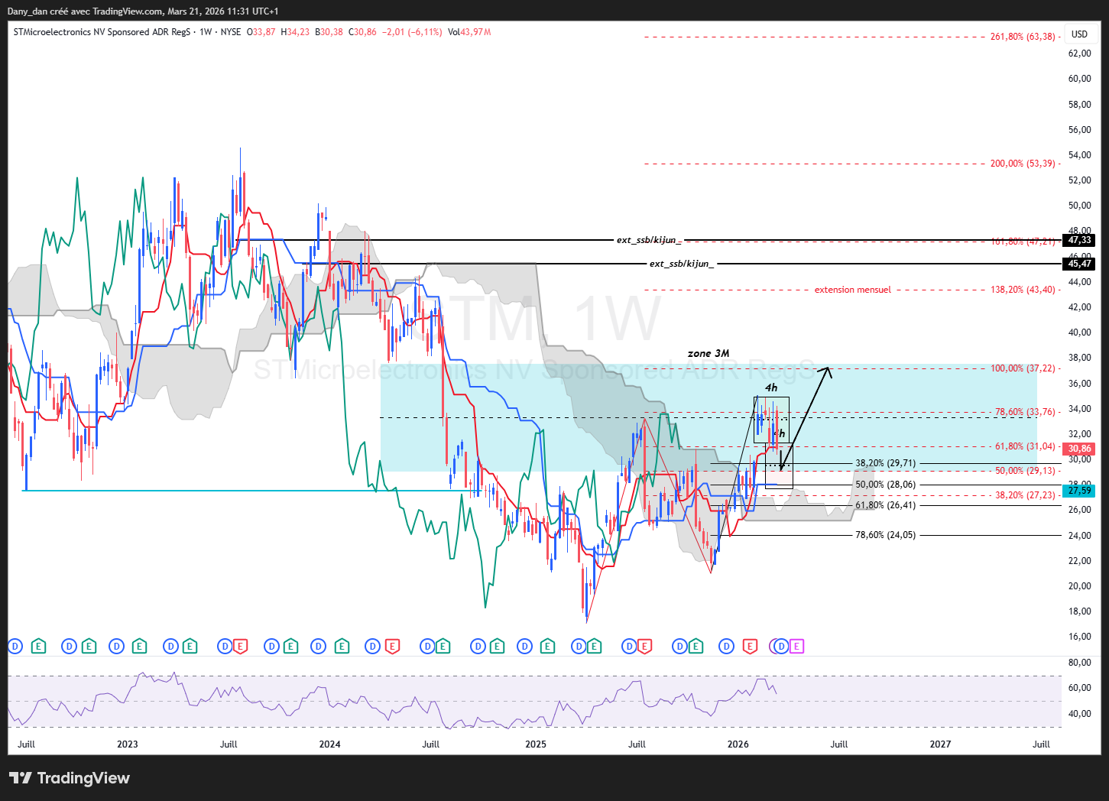Click the 1W interval in the chart legend
Screen dimensions: 1109x801
[206, 32]
